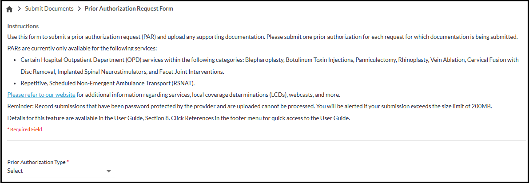Click the chevron before Prior Authorization Request Form
The width and height of the screenshot is (529, 183).
pyautogui.click(x=79, y=9)
